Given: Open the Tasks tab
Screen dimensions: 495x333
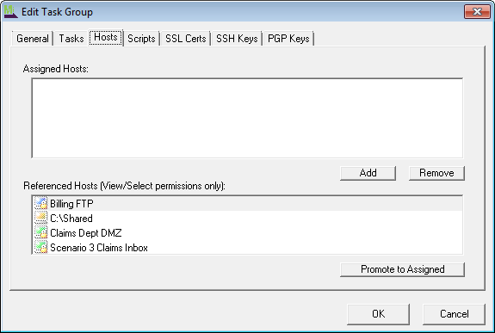Looking at the screenshot, I should 71,39.
